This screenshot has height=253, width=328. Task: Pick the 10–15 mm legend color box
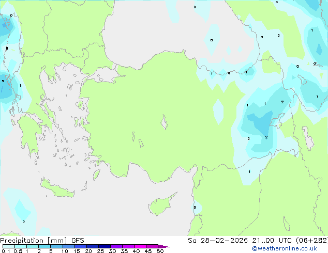click(68, 246)
